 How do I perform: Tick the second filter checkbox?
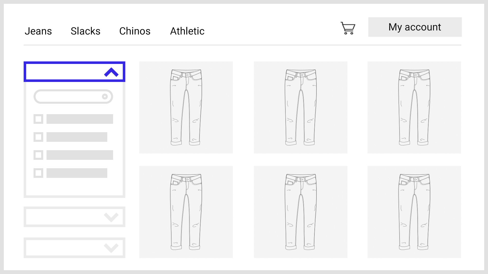pos(38,137)
